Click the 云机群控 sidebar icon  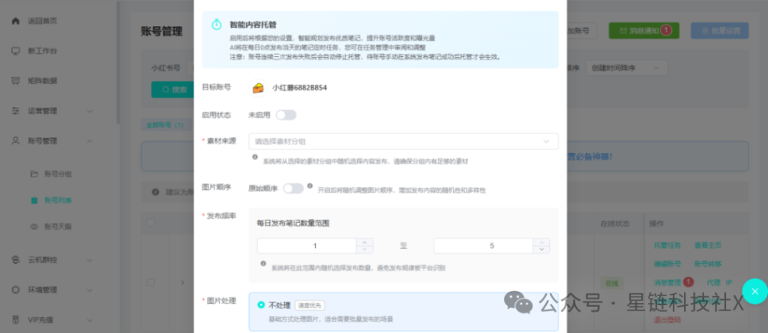click(16, 259)
